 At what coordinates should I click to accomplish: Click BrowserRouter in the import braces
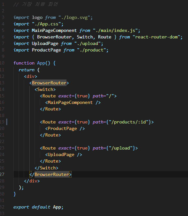[x=54, y=37]
